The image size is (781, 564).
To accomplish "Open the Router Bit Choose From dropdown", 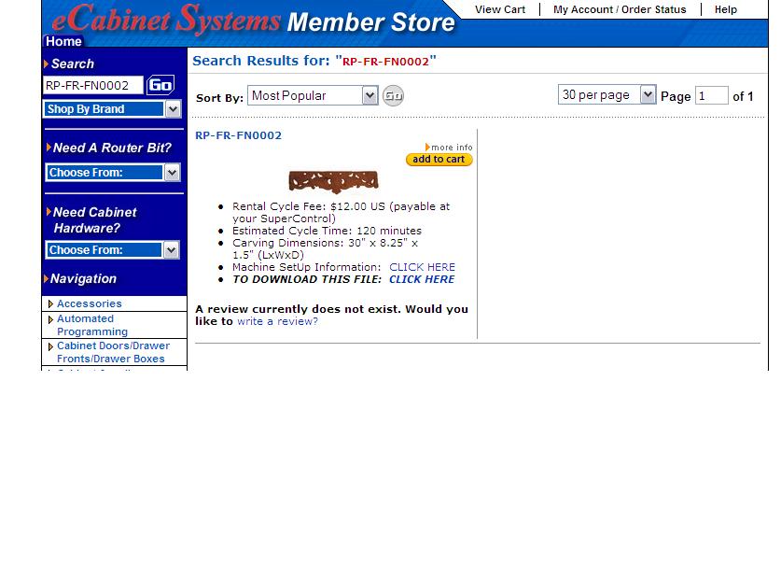I will 112,173.
